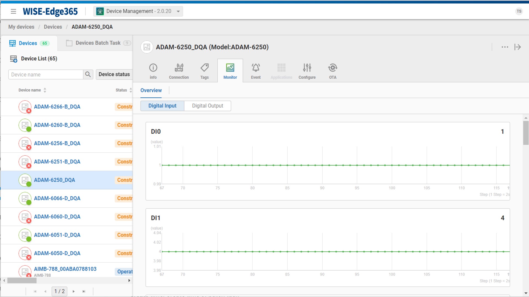
Task: Click the Device List add icon
Action: coord(14,59)
